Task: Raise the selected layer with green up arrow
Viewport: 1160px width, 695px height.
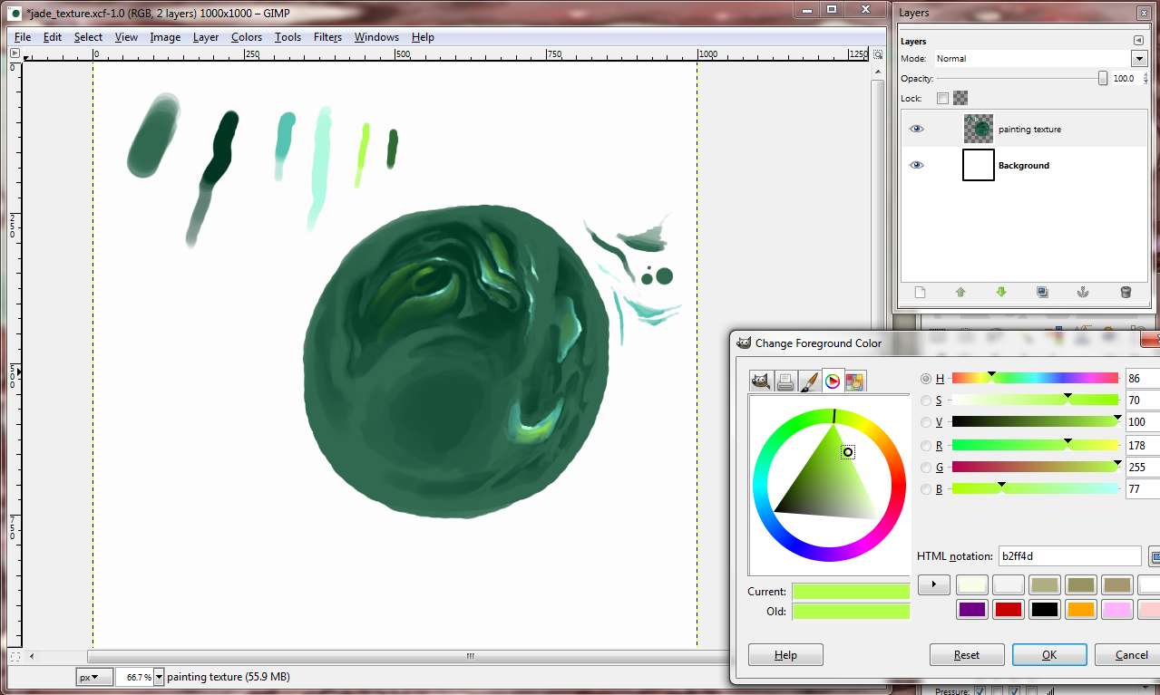Action: (960, 292)
